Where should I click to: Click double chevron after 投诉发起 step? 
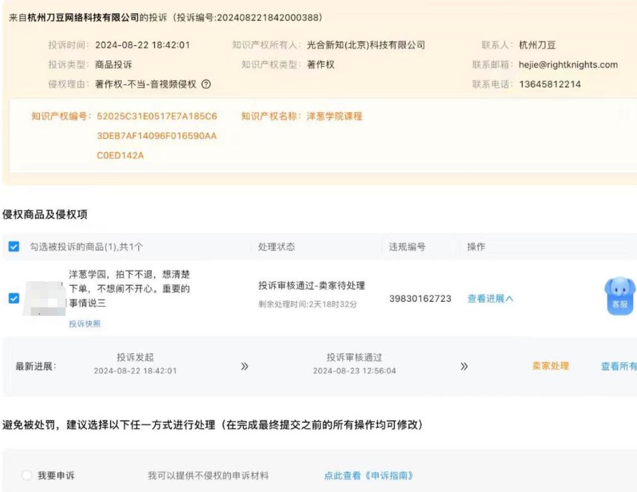click(244, 366)
